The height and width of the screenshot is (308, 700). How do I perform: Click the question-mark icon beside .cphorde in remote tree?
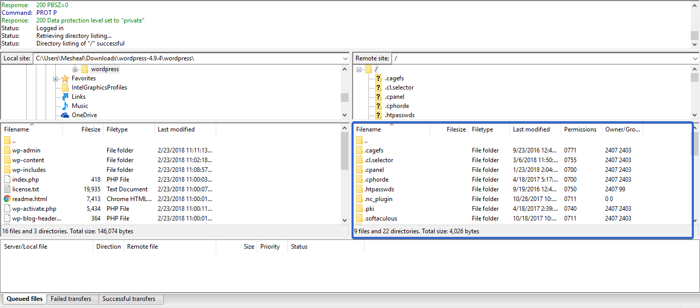tap(378, 106)
